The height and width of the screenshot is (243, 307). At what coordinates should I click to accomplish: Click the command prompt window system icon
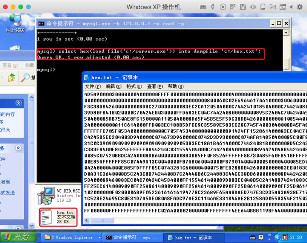click(x=41, y=24)
